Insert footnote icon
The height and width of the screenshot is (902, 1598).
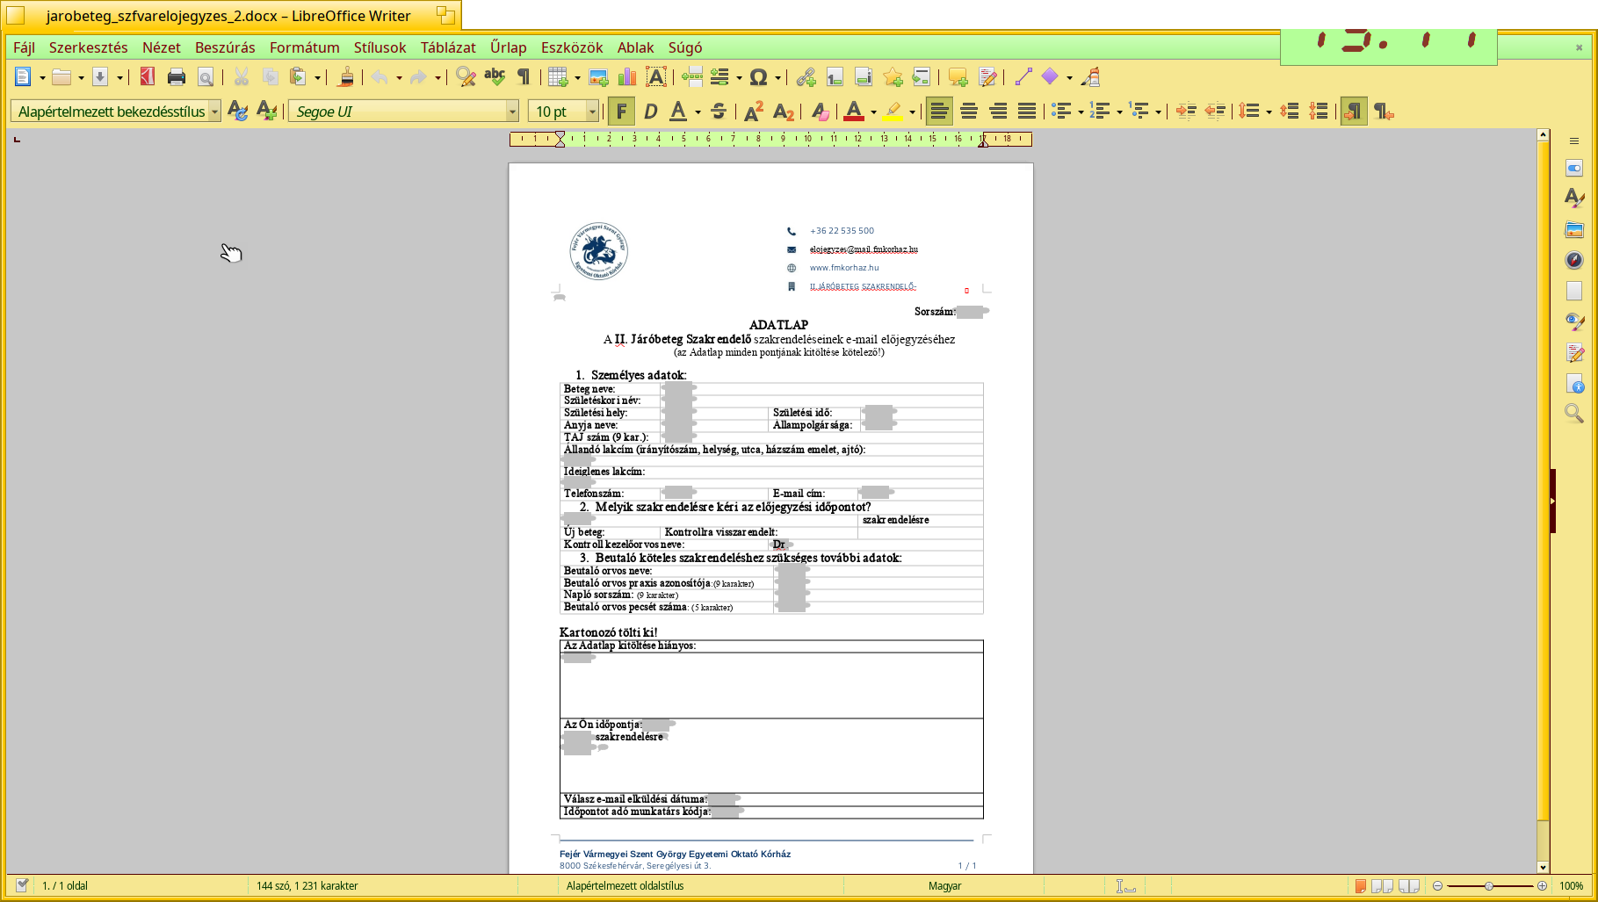point(835,77)
